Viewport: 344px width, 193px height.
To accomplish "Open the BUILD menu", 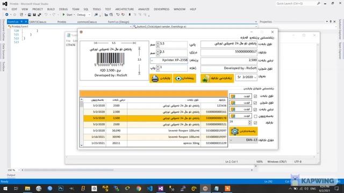I will (51, 9).
